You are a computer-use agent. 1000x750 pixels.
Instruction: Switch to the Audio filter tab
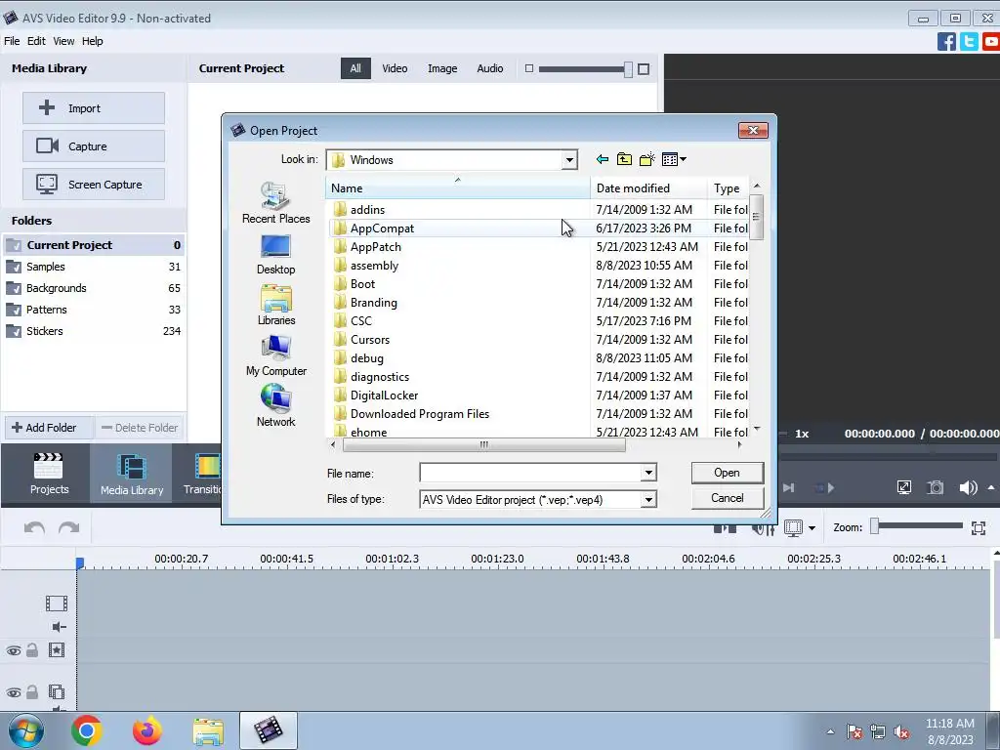click(490, 68)
